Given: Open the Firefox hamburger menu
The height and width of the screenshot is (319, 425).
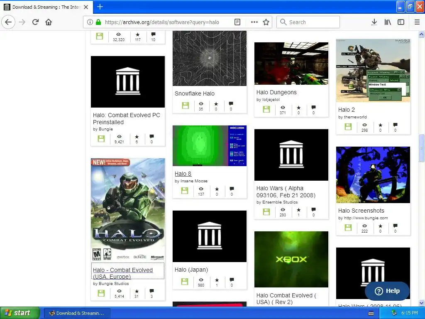Looking at the screenshot, I should coord(417,22).
